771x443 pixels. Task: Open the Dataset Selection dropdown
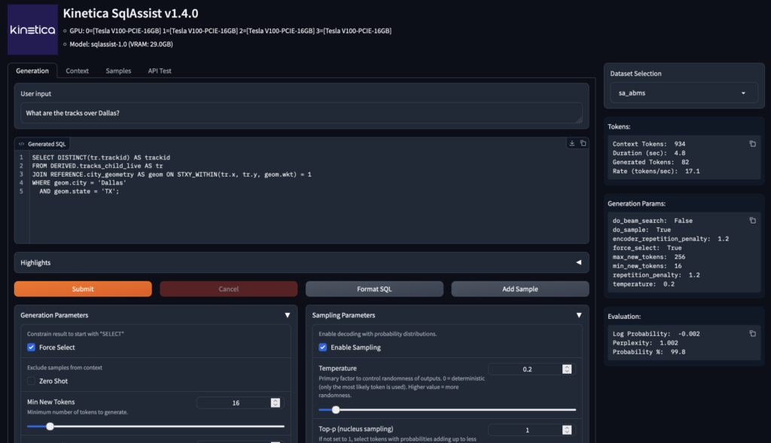click(x=684, y=93)
